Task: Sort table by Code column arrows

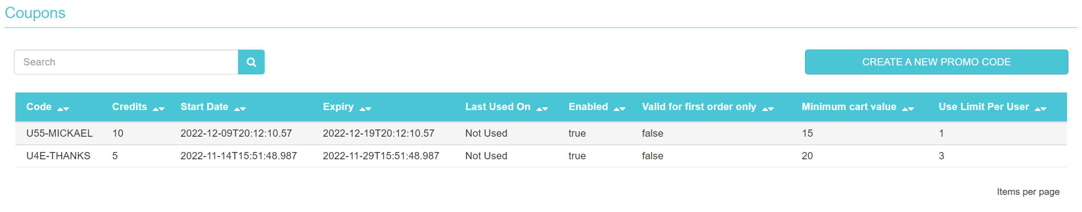Action: point(63,109)
